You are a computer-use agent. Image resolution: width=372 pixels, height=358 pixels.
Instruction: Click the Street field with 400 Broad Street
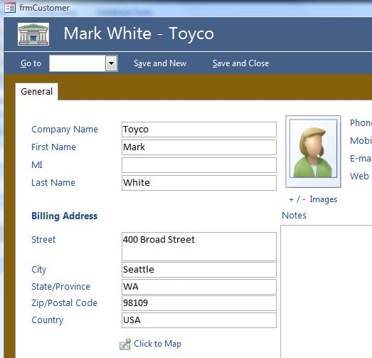pos(199,246)
